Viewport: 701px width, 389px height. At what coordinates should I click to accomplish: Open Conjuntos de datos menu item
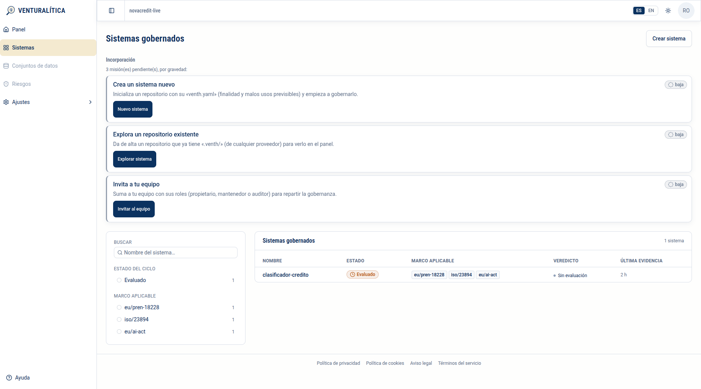(48, 66)
